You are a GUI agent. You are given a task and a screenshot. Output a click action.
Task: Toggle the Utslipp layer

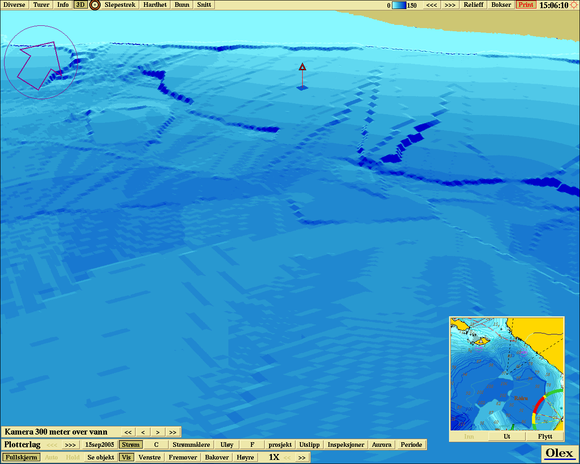coord(309,445)
